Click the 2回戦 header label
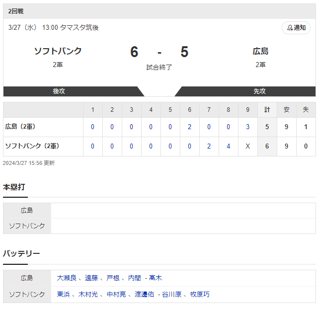Screen dimensions: 318x309 [16, 11]
